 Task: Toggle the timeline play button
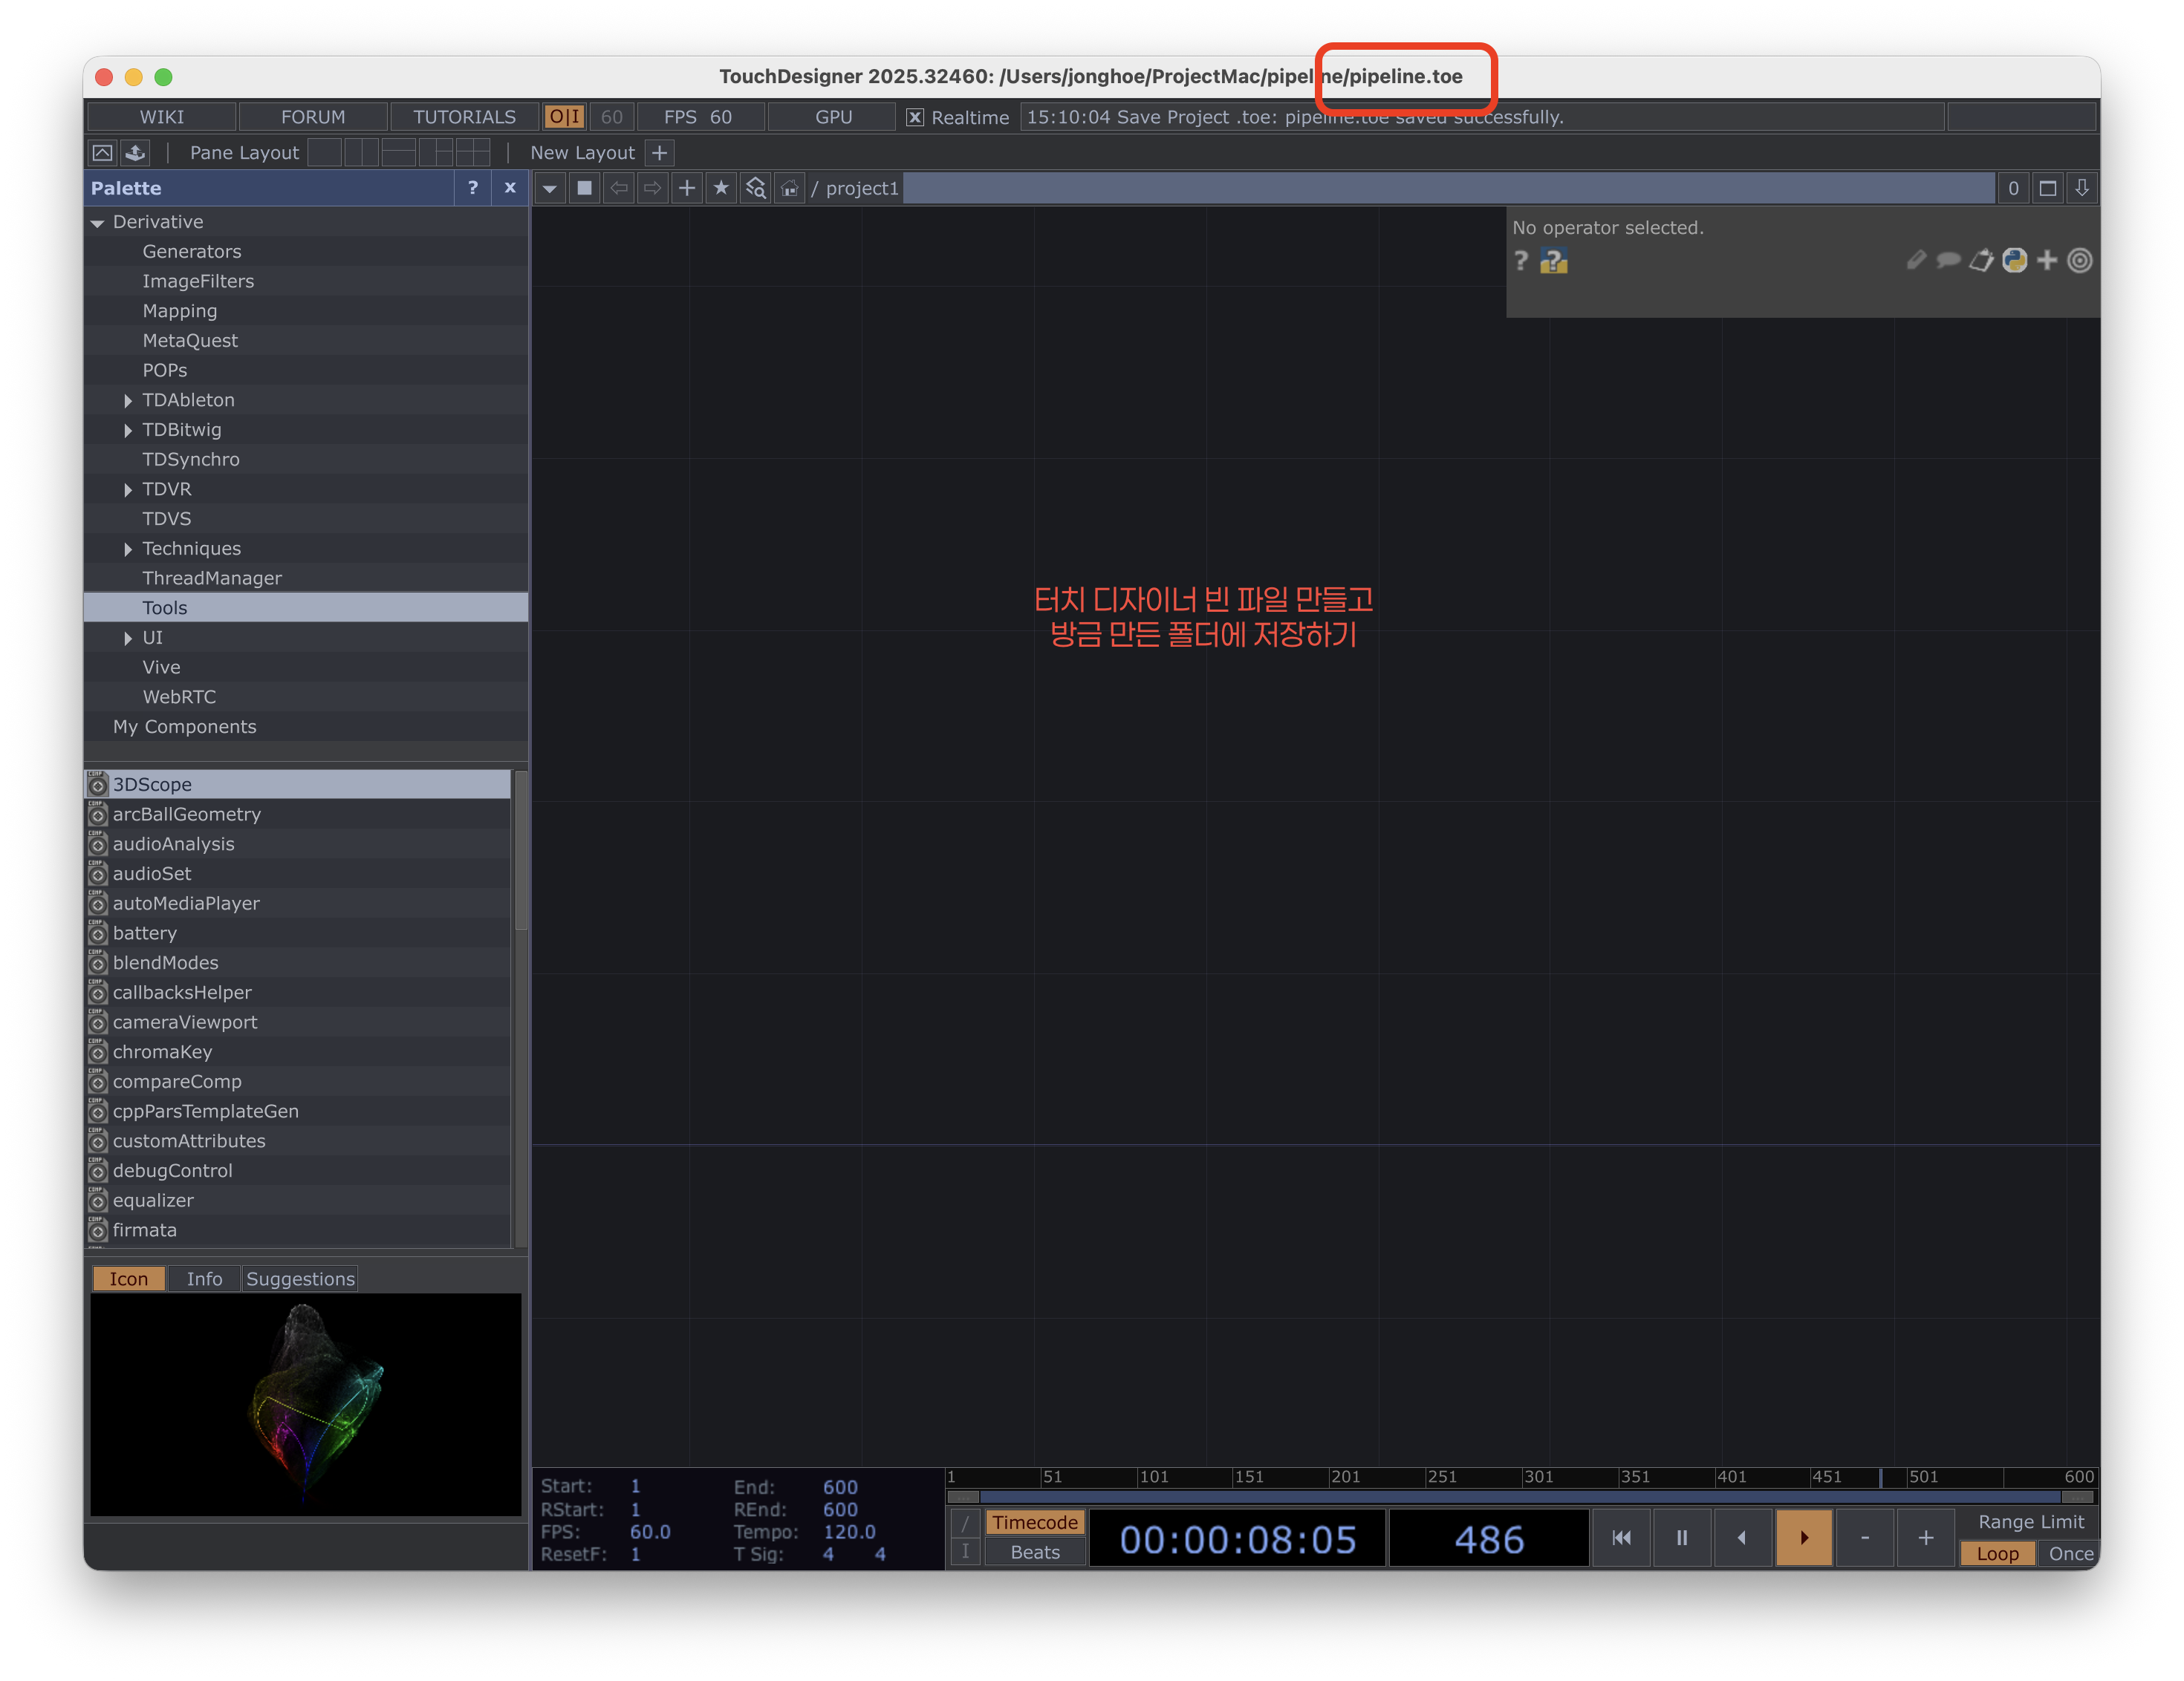[1804, 1538]
